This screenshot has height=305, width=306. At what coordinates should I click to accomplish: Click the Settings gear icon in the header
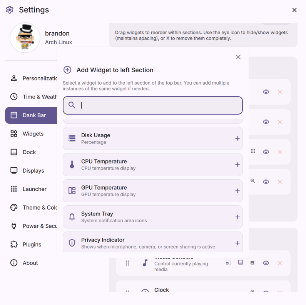(x=10, y=10)
